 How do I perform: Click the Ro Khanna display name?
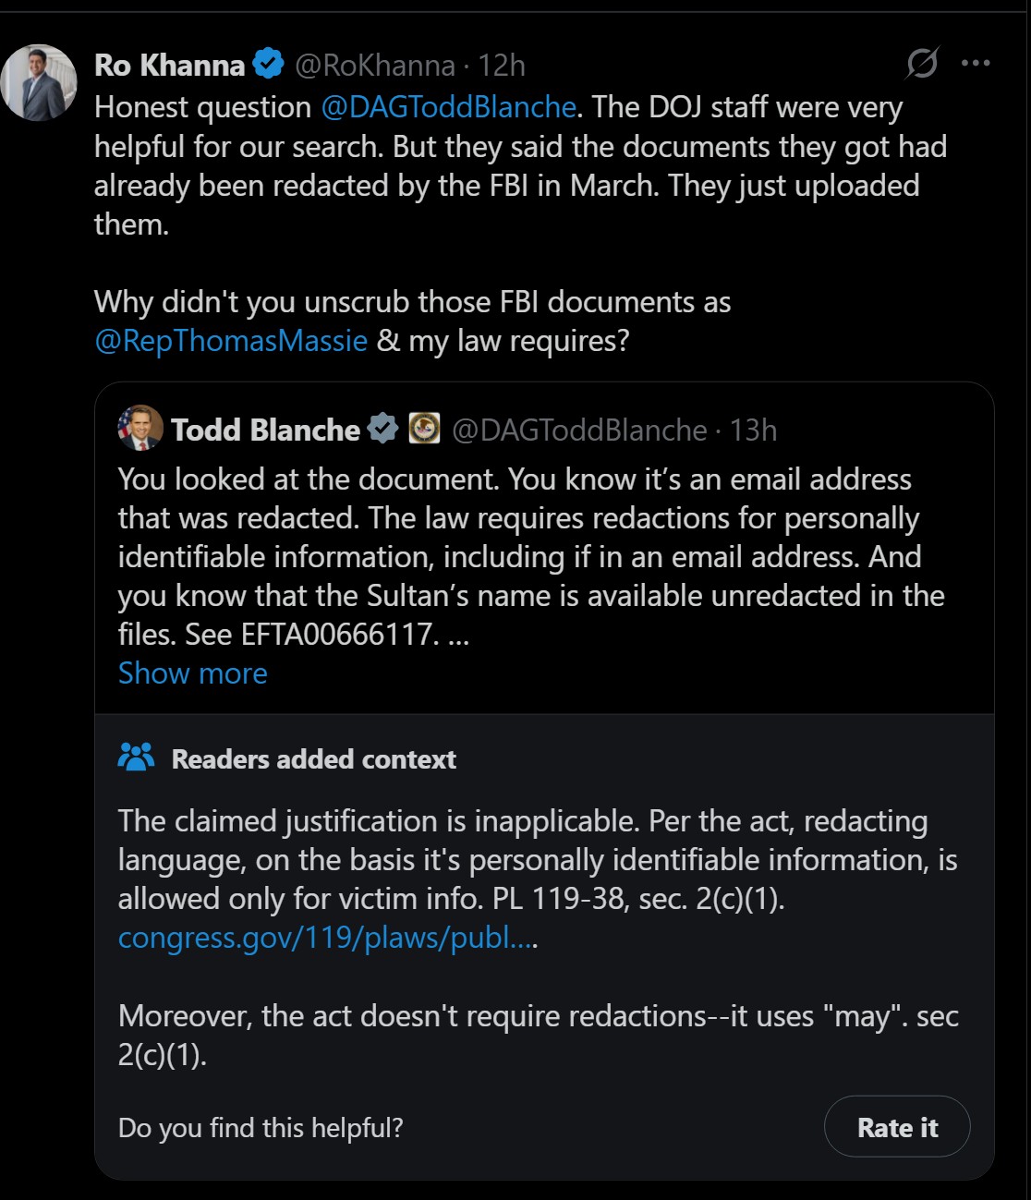[x=169, y=66]
